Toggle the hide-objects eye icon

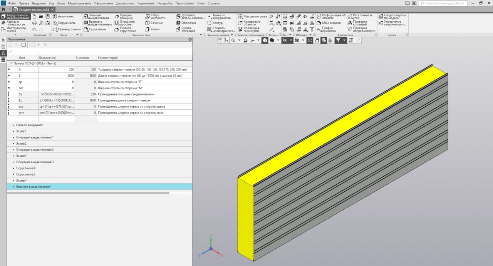[x=285, y=40]
